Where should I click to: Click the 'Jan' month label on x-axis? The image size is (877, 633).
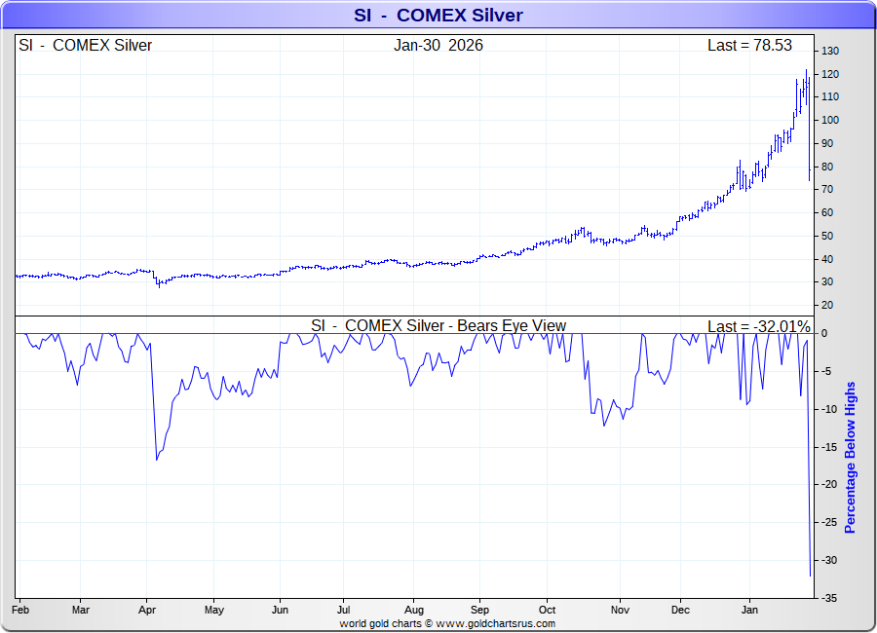[750, 610]
